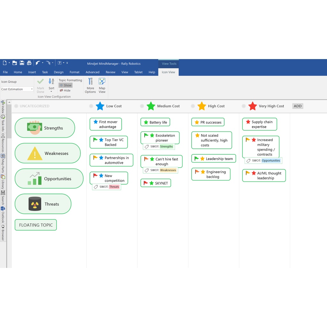Image resolution: width=327 pixels, height=327 pixels.
Task: Click the red star on Very High Cost
Action: (x=252, y=106)
